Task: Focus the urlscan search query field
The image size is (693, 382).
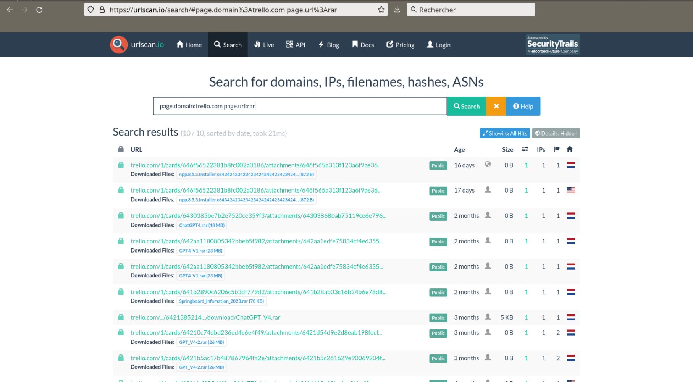Action: coord(300,106)
